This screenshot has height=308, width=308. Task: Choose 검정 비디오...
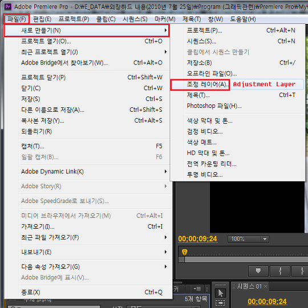(x=237, y=131)
